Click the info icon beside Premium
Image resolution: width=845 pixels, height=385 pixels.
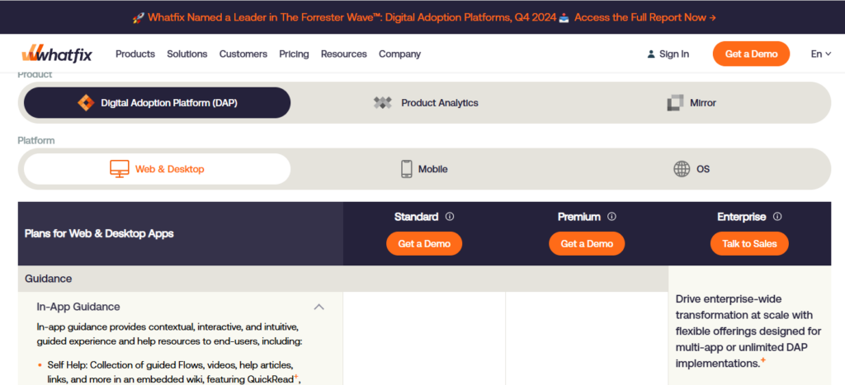coord(611,217)
